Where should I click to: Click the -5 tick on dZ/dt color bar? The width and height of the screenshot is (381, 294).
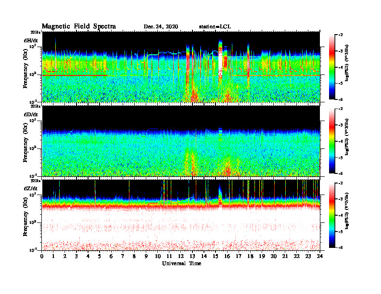point(341,232)
